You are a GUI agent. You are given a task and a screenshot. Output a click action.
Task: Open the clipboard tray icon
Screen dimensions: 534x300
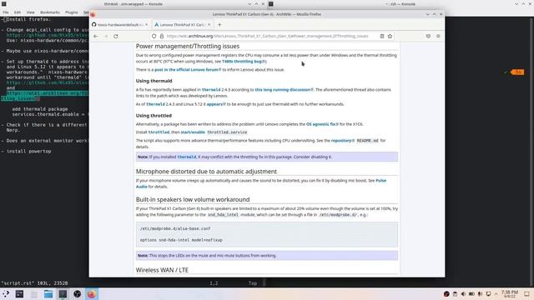tap(455, 294)
